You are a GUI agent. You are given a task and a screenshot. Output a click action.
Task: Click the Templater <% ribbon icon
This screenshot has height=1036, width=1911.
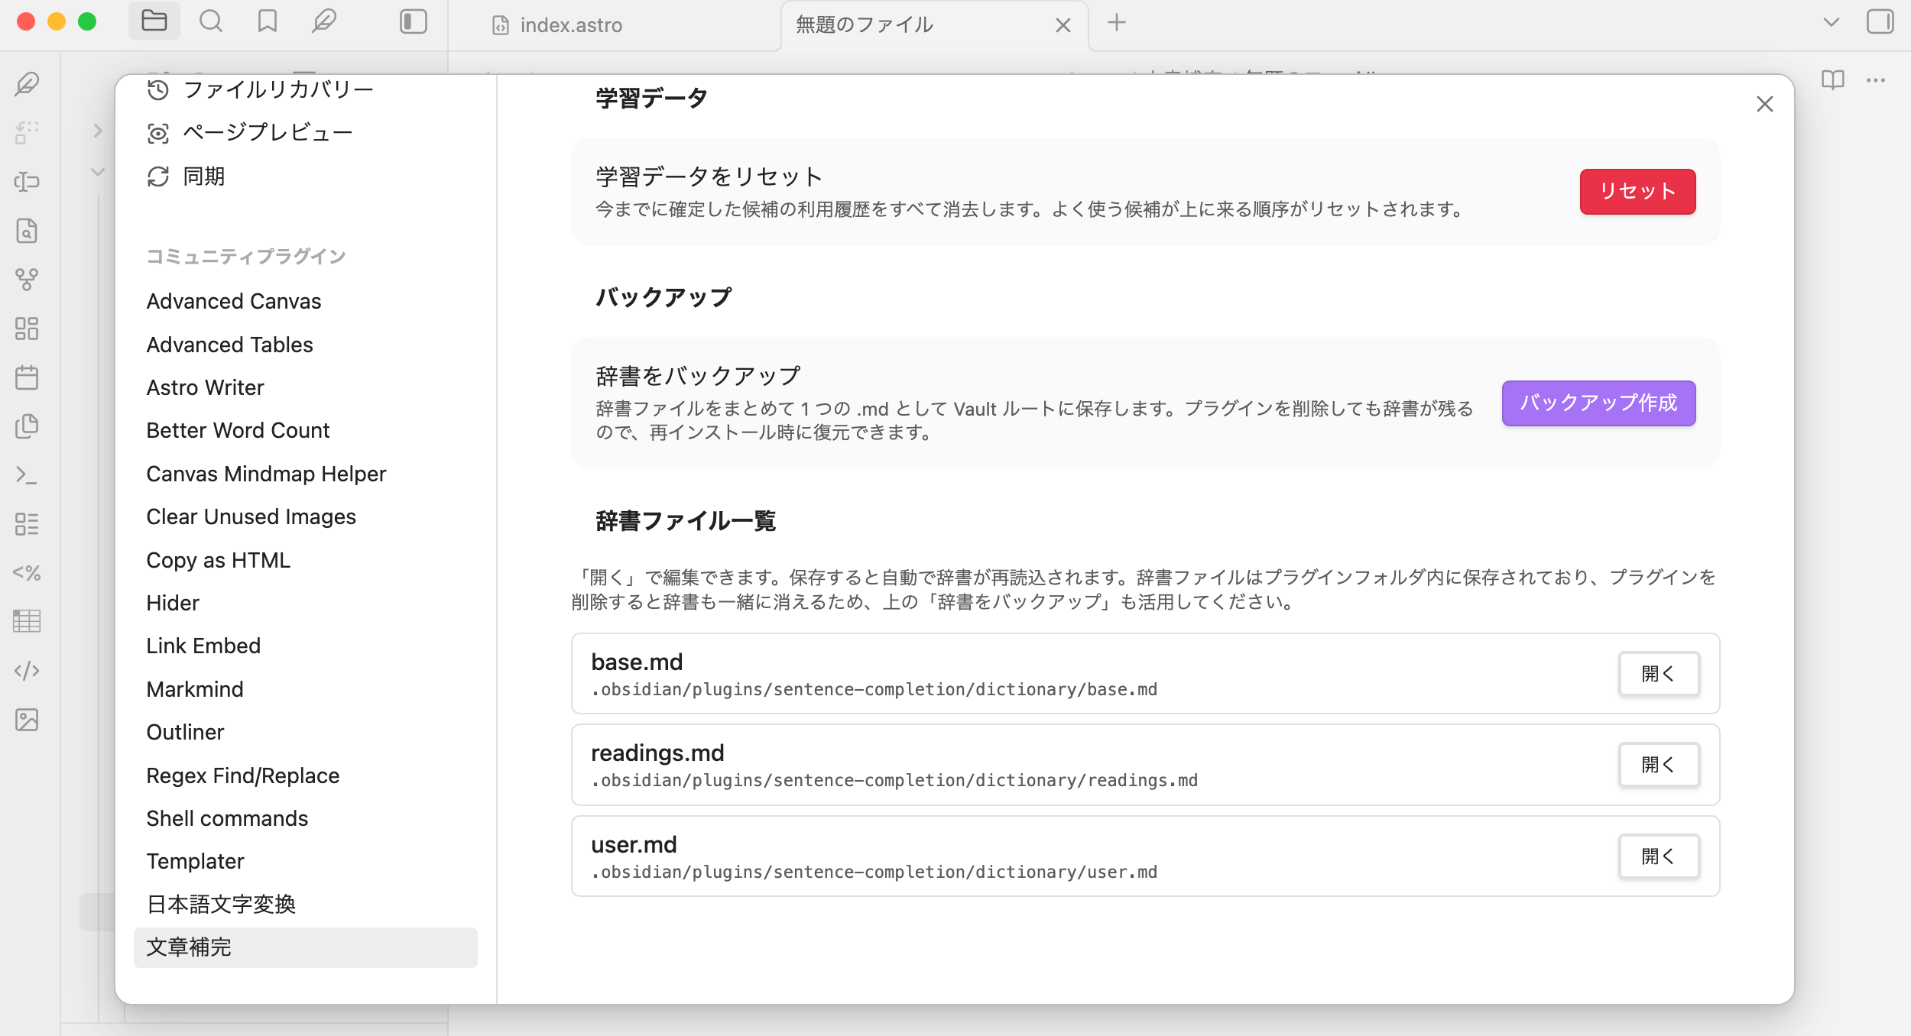click(x=27, y=573)
